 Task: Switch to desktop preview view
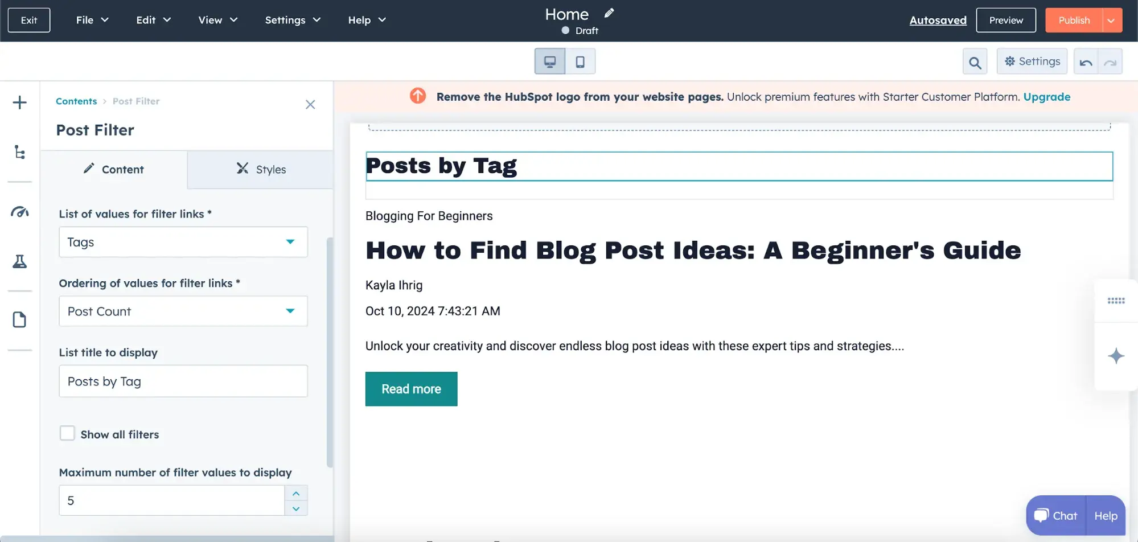[550, 61]
